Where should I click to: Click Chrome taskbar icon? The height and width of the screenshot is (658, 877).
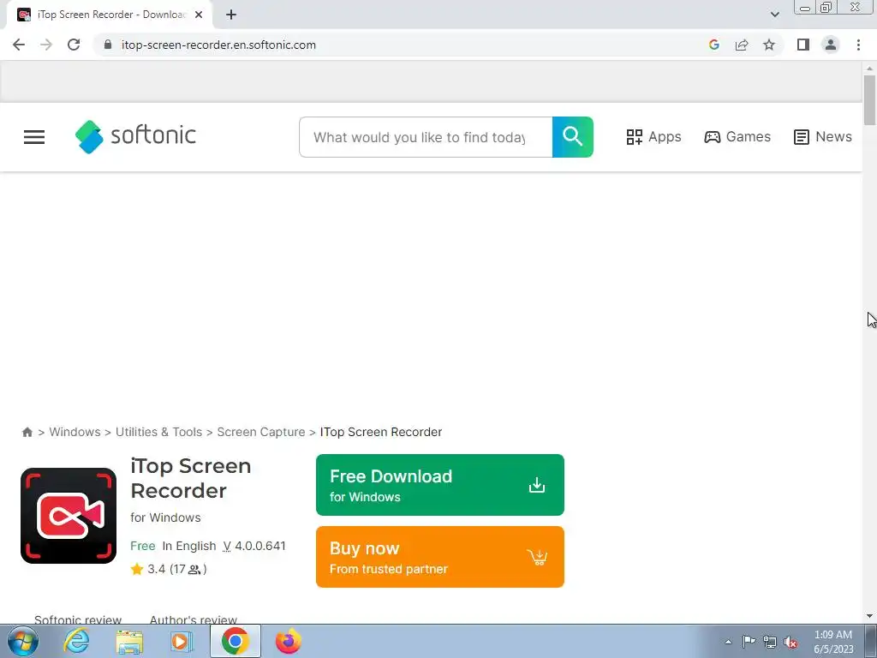(x=235, y=641)
